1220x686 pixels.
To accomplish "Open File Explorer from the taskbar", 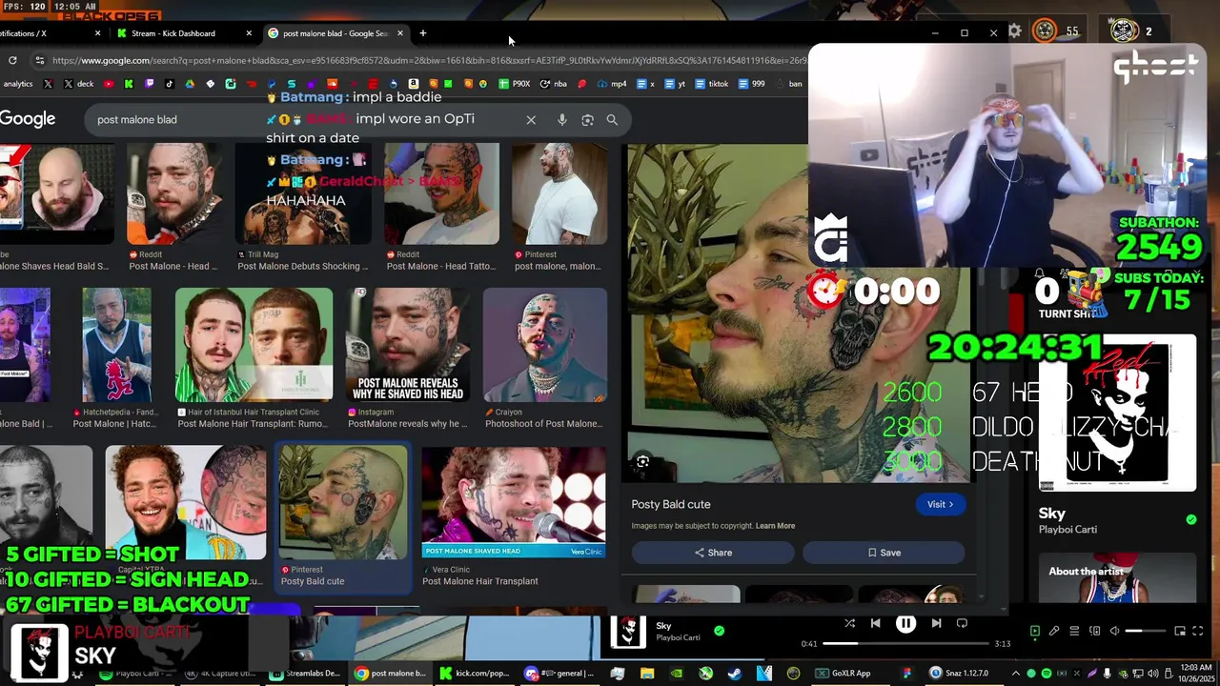I will tap(647, 674).
